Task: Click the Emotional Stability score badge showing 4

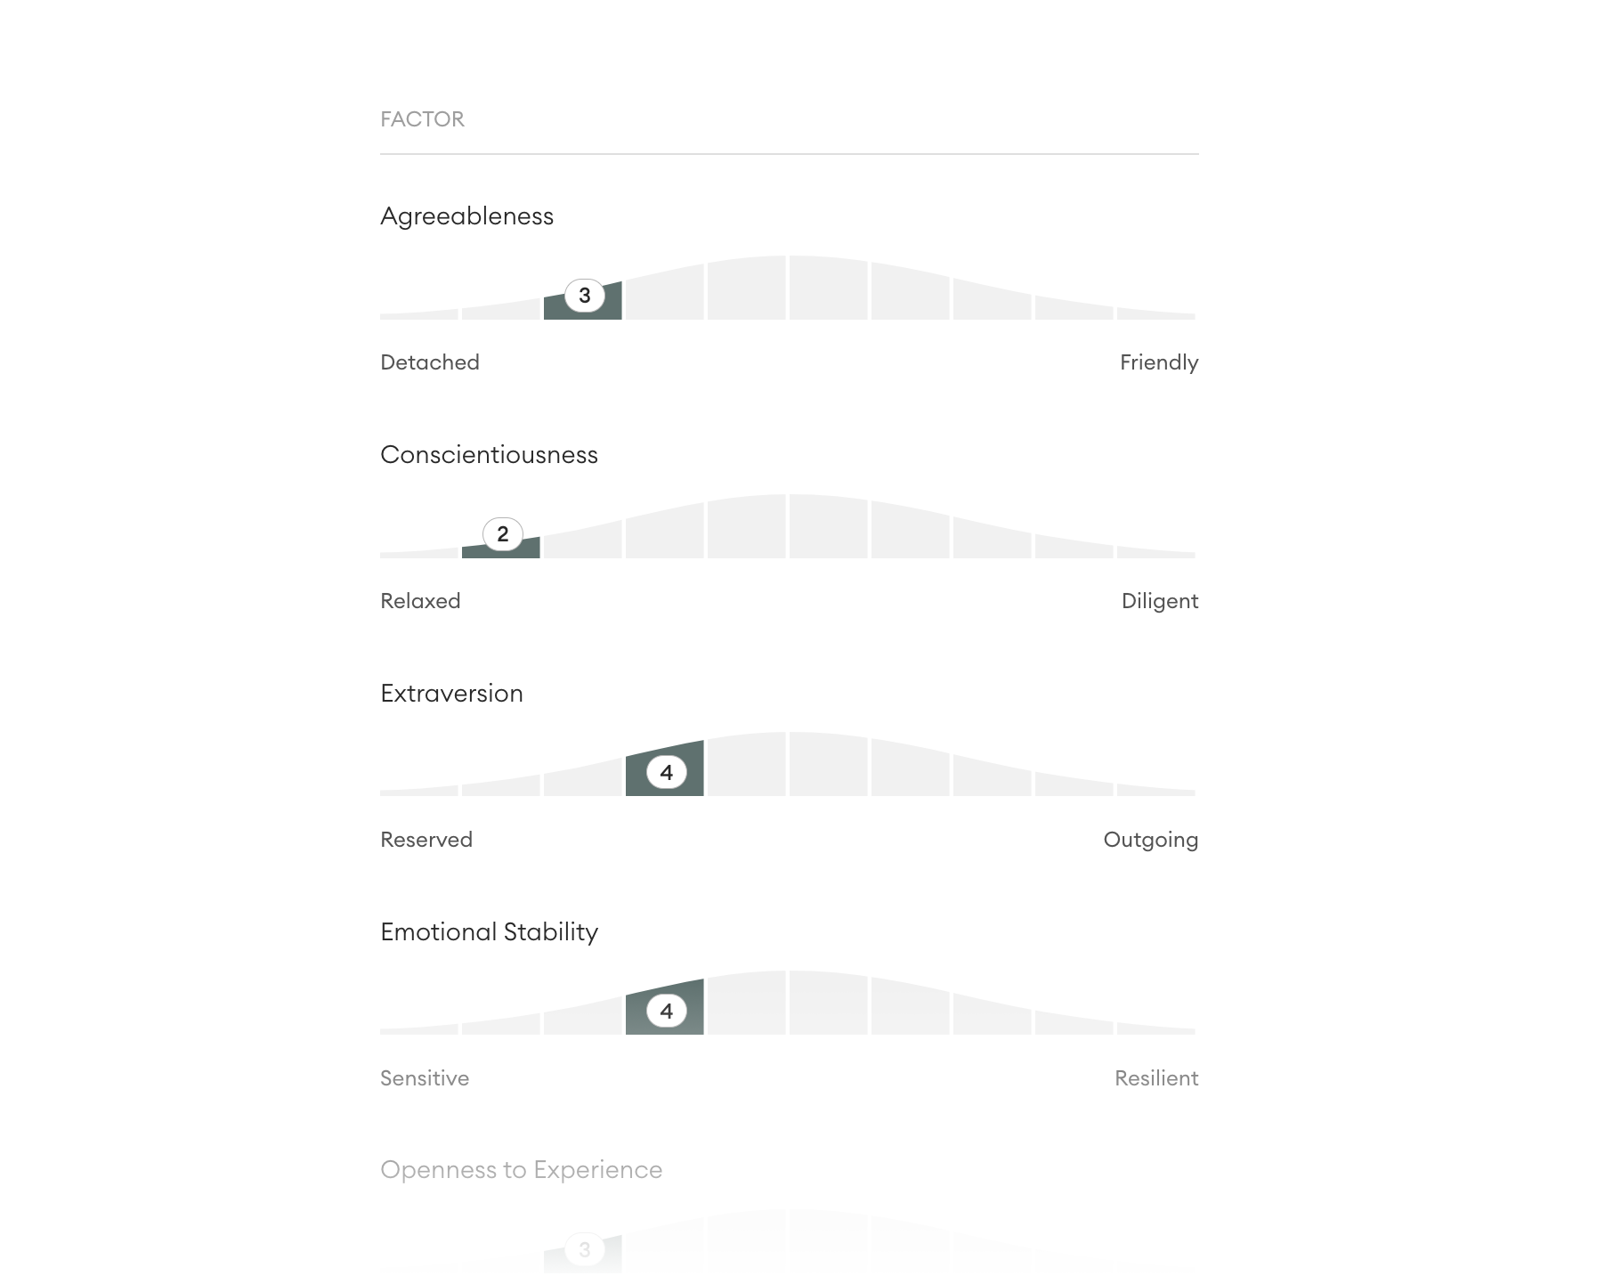Action: (666, 1012)
